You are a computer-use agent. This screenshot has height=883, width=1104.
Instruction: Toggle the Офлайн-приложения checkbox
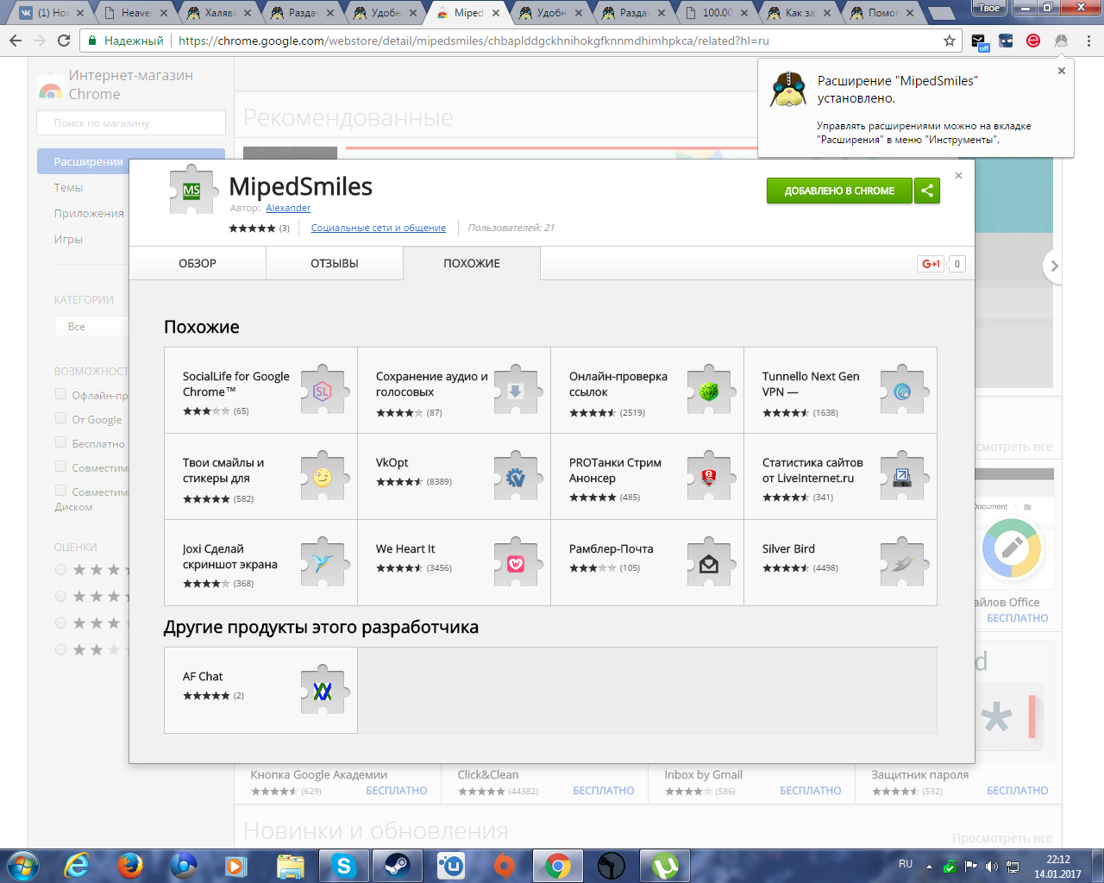click(x=60, y=394)
